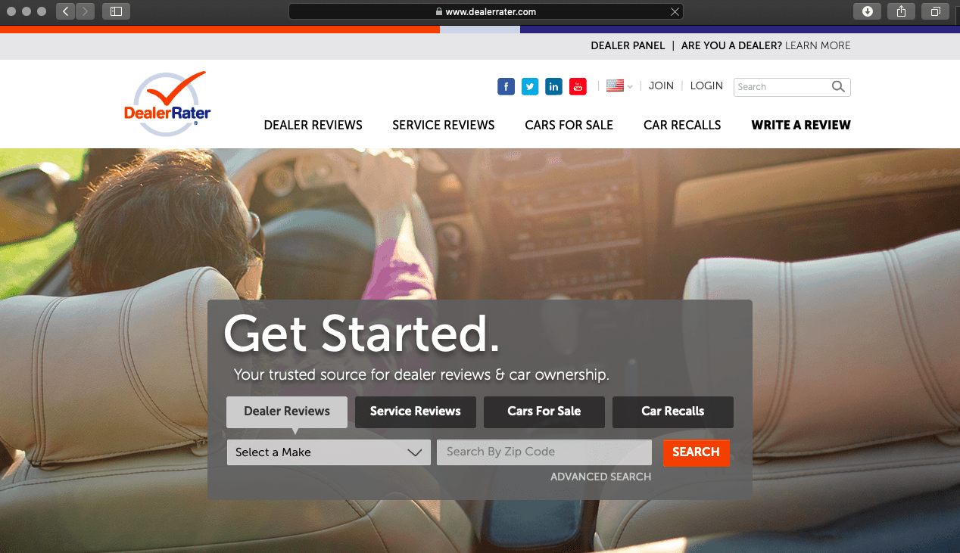This screenshot has height=553, width=960.
Task: Open DealerRater's Facebook page icon
Action: (x=506, y=86)
